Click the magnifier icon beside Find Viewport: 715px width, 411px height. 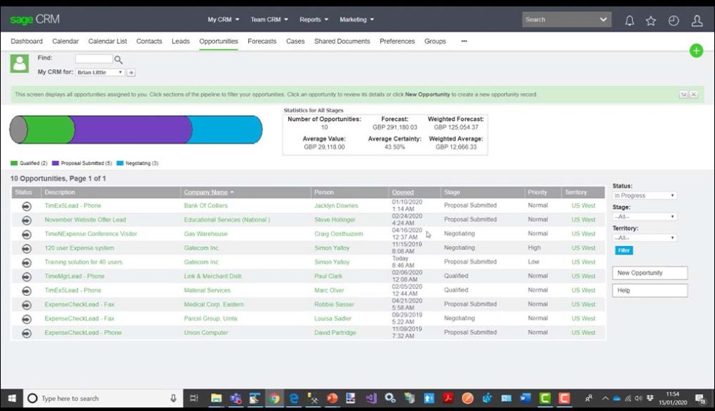coord(118,59)
